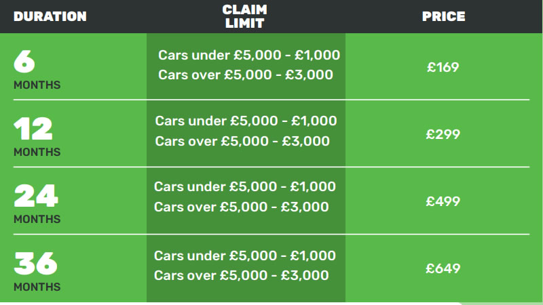Select the 24 MONTHS duration
This screenshot has height=305, width=543.
(37, 204)
